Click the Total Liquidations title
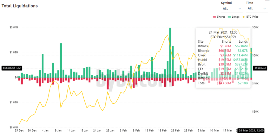 click(20, 6)
